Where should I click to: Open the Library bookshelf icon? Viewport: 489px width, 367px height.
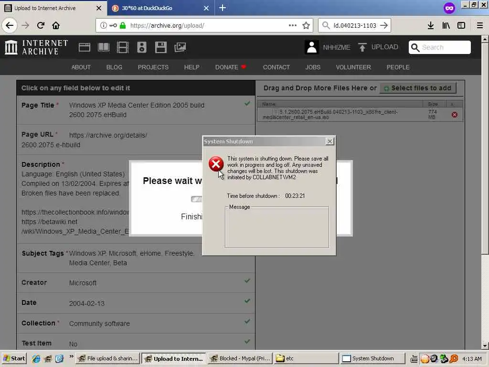point(446,26)
